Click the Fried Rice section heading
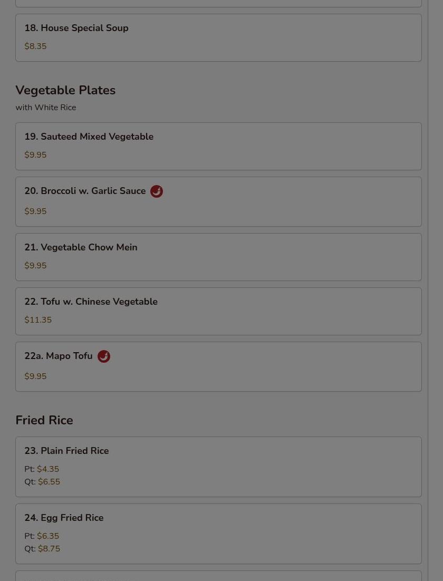 click(x=44, y=421)
